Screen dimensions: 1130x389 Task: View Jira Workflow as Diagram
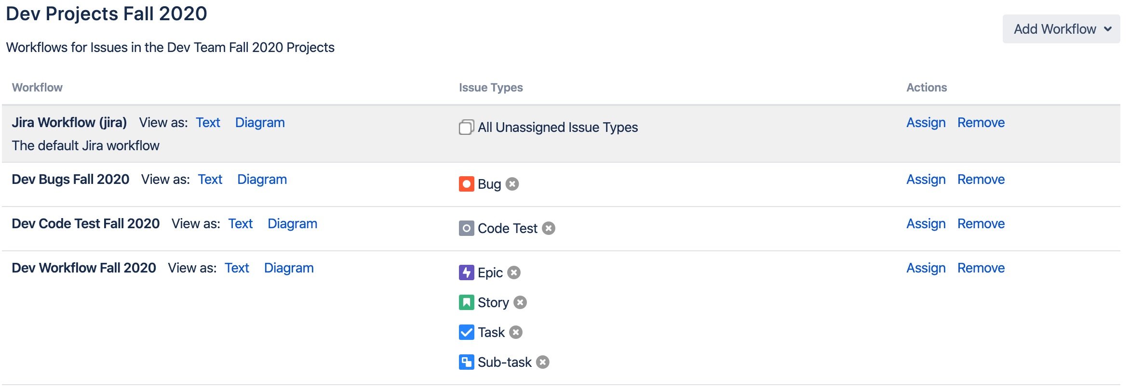point(260,123)
